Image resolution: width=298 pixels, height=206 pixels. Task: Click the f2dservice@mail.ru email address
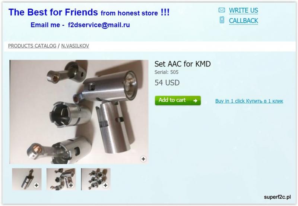coord(99,25)
